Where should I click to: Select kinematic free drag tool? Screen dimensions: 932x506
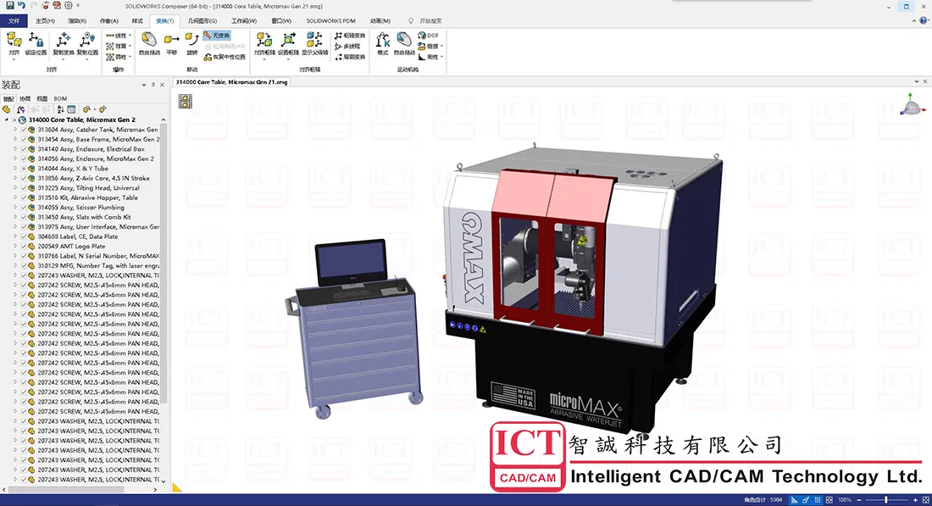(x=404, y=44)
